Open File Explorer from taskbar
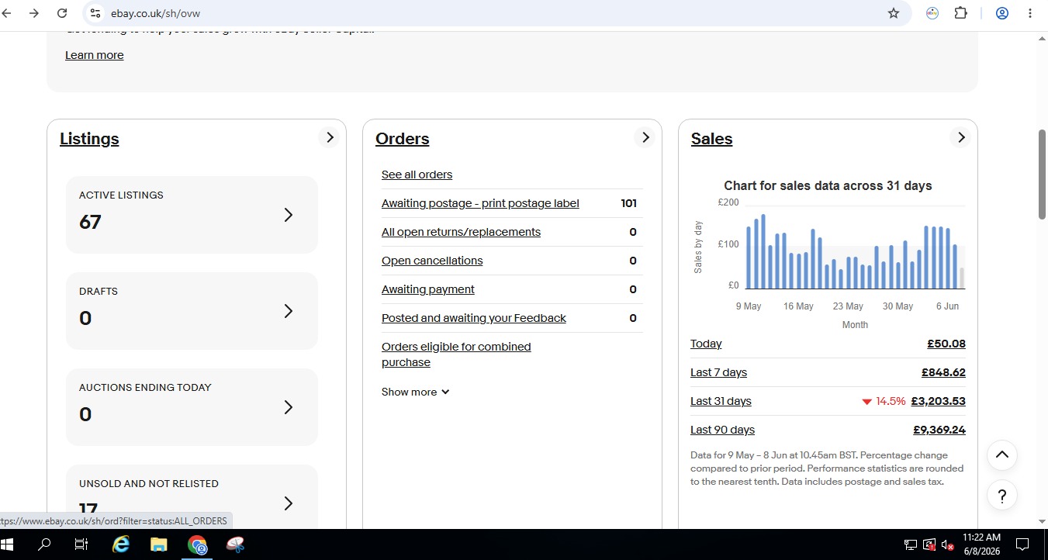Screen dimensions: 1048x560 point(159,544)
